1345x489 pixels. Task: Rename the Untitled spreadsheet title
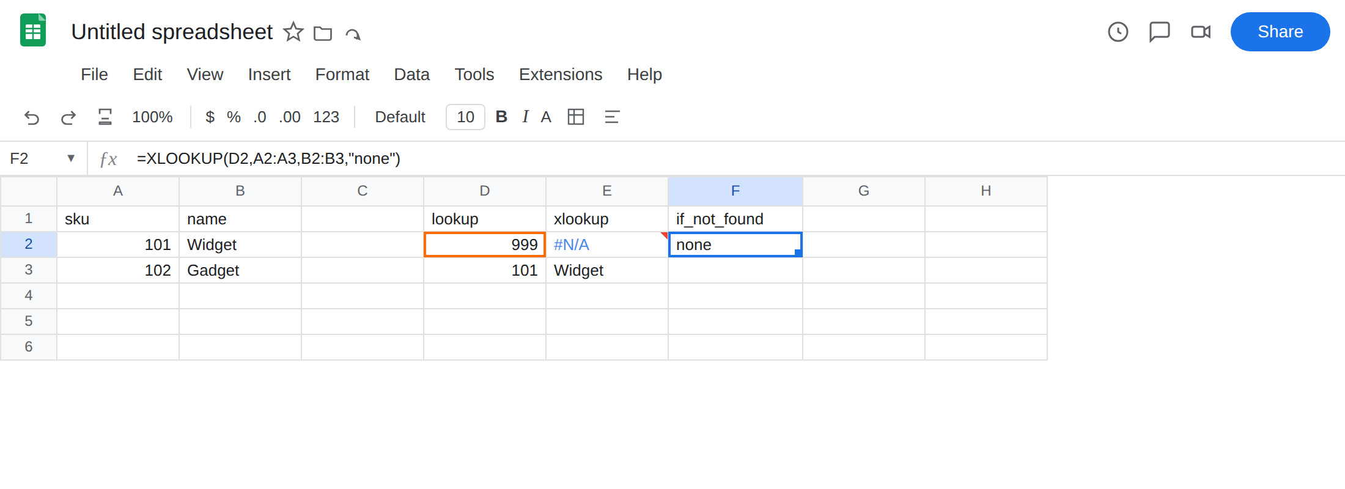[x=172, y=32]
